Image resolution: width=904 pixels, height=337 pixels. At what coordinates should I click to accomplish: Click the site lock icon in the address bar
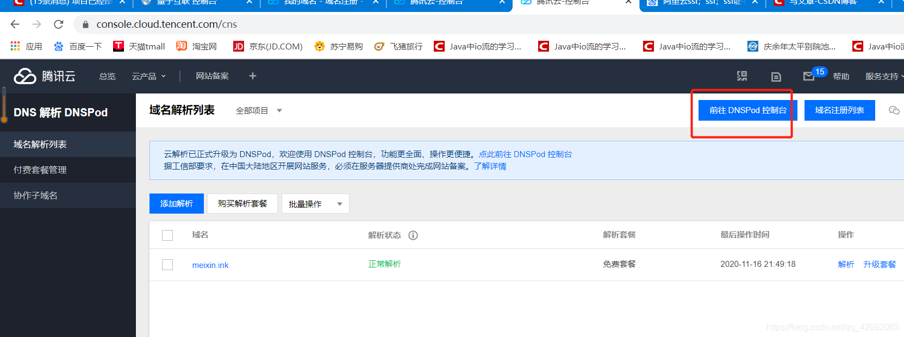pyautogui.click(x=85, y=24)
